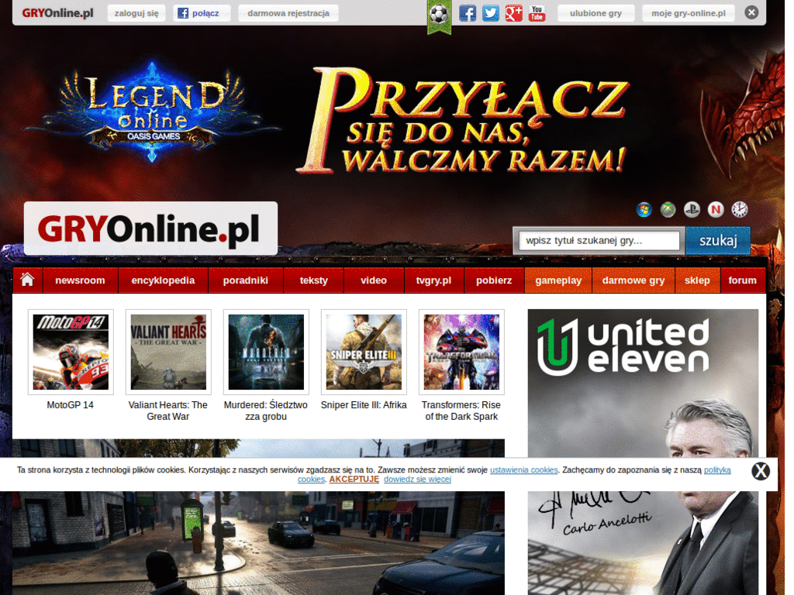Viewport: 794px width, 595px height.
Task: Filter by PlayStation platform icon
Action: click(692, 209)
